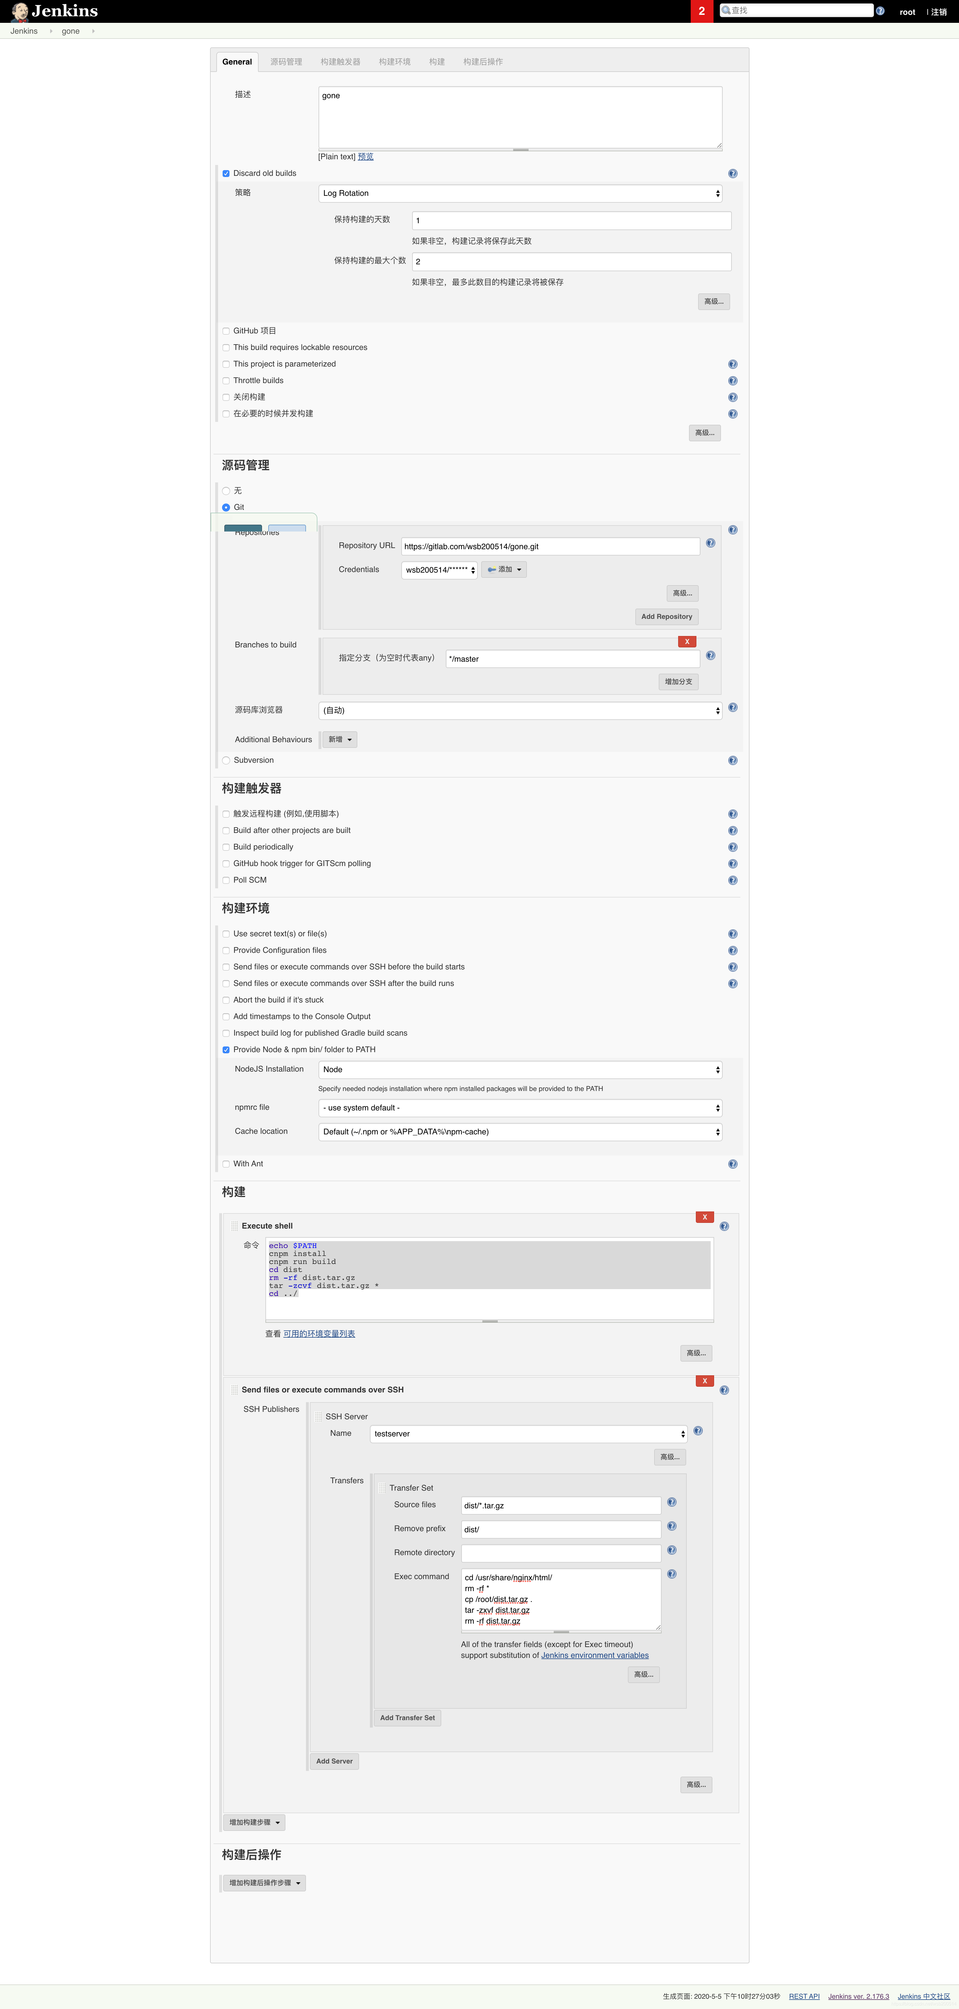Uncheck Discard old builds
This screenshot has height=2009, width=959.
[x=226, y=174]
